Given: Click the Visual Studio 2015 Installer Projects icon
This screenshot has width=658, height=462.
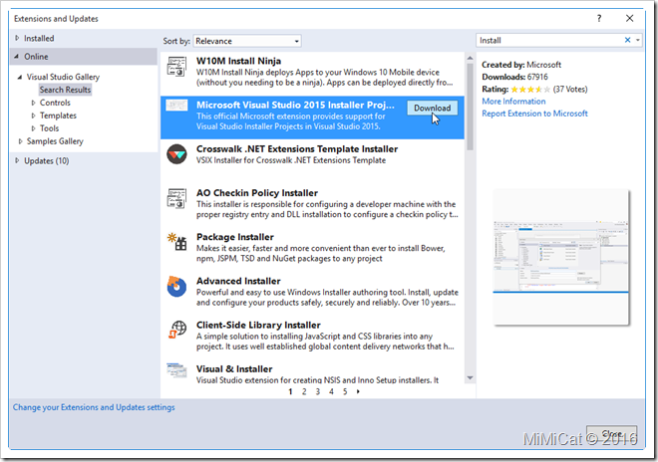Looking at the screenshot, I should click(x=176, y=105).
